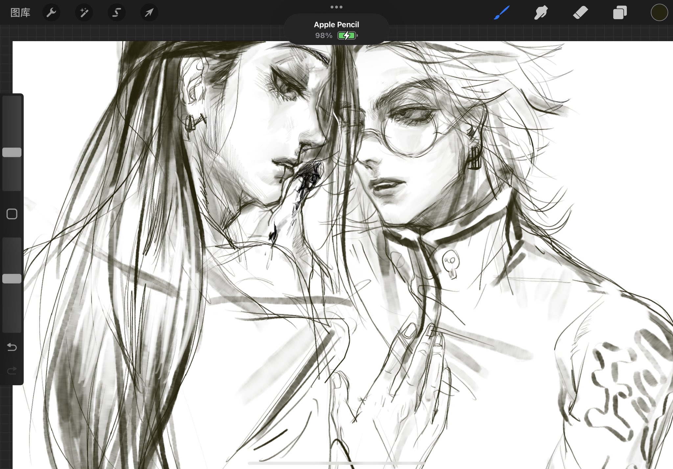This screenshot has width=673, height=469.
Task: Activate the Transform arrow tool
Action: pyautogui.click(x=149, y=13)
